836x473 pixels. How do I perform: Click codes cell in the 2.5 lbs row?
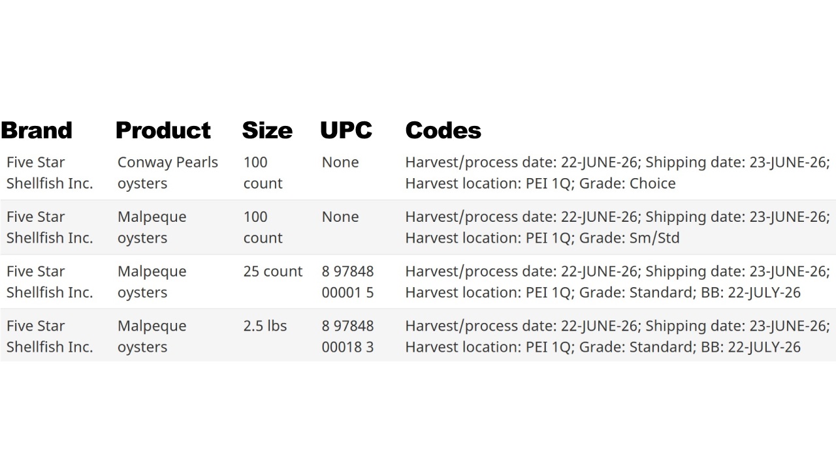point(617,336)
